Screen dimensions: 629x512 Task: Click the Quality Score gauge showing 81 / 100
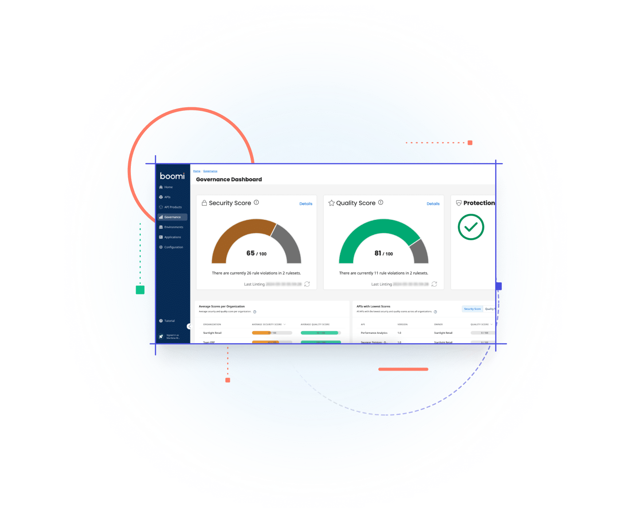click(x=384, y=242)
